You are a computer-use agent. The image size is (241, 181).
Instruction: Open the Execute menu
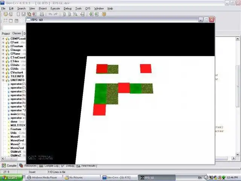(x=55, y=8)
